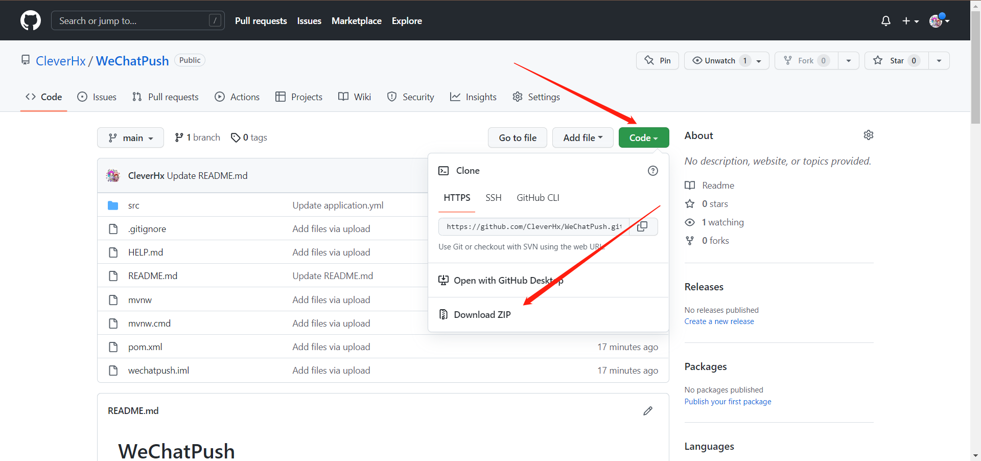This screenshot has width=981, height=461.
Task: Open the About section settings gear
Action: click(869, 135)
